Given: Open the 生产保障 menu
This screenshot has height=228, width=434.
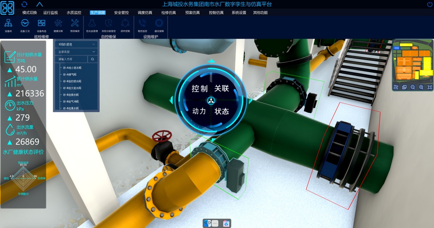Looking at the screenshot, I should (97, 12).
